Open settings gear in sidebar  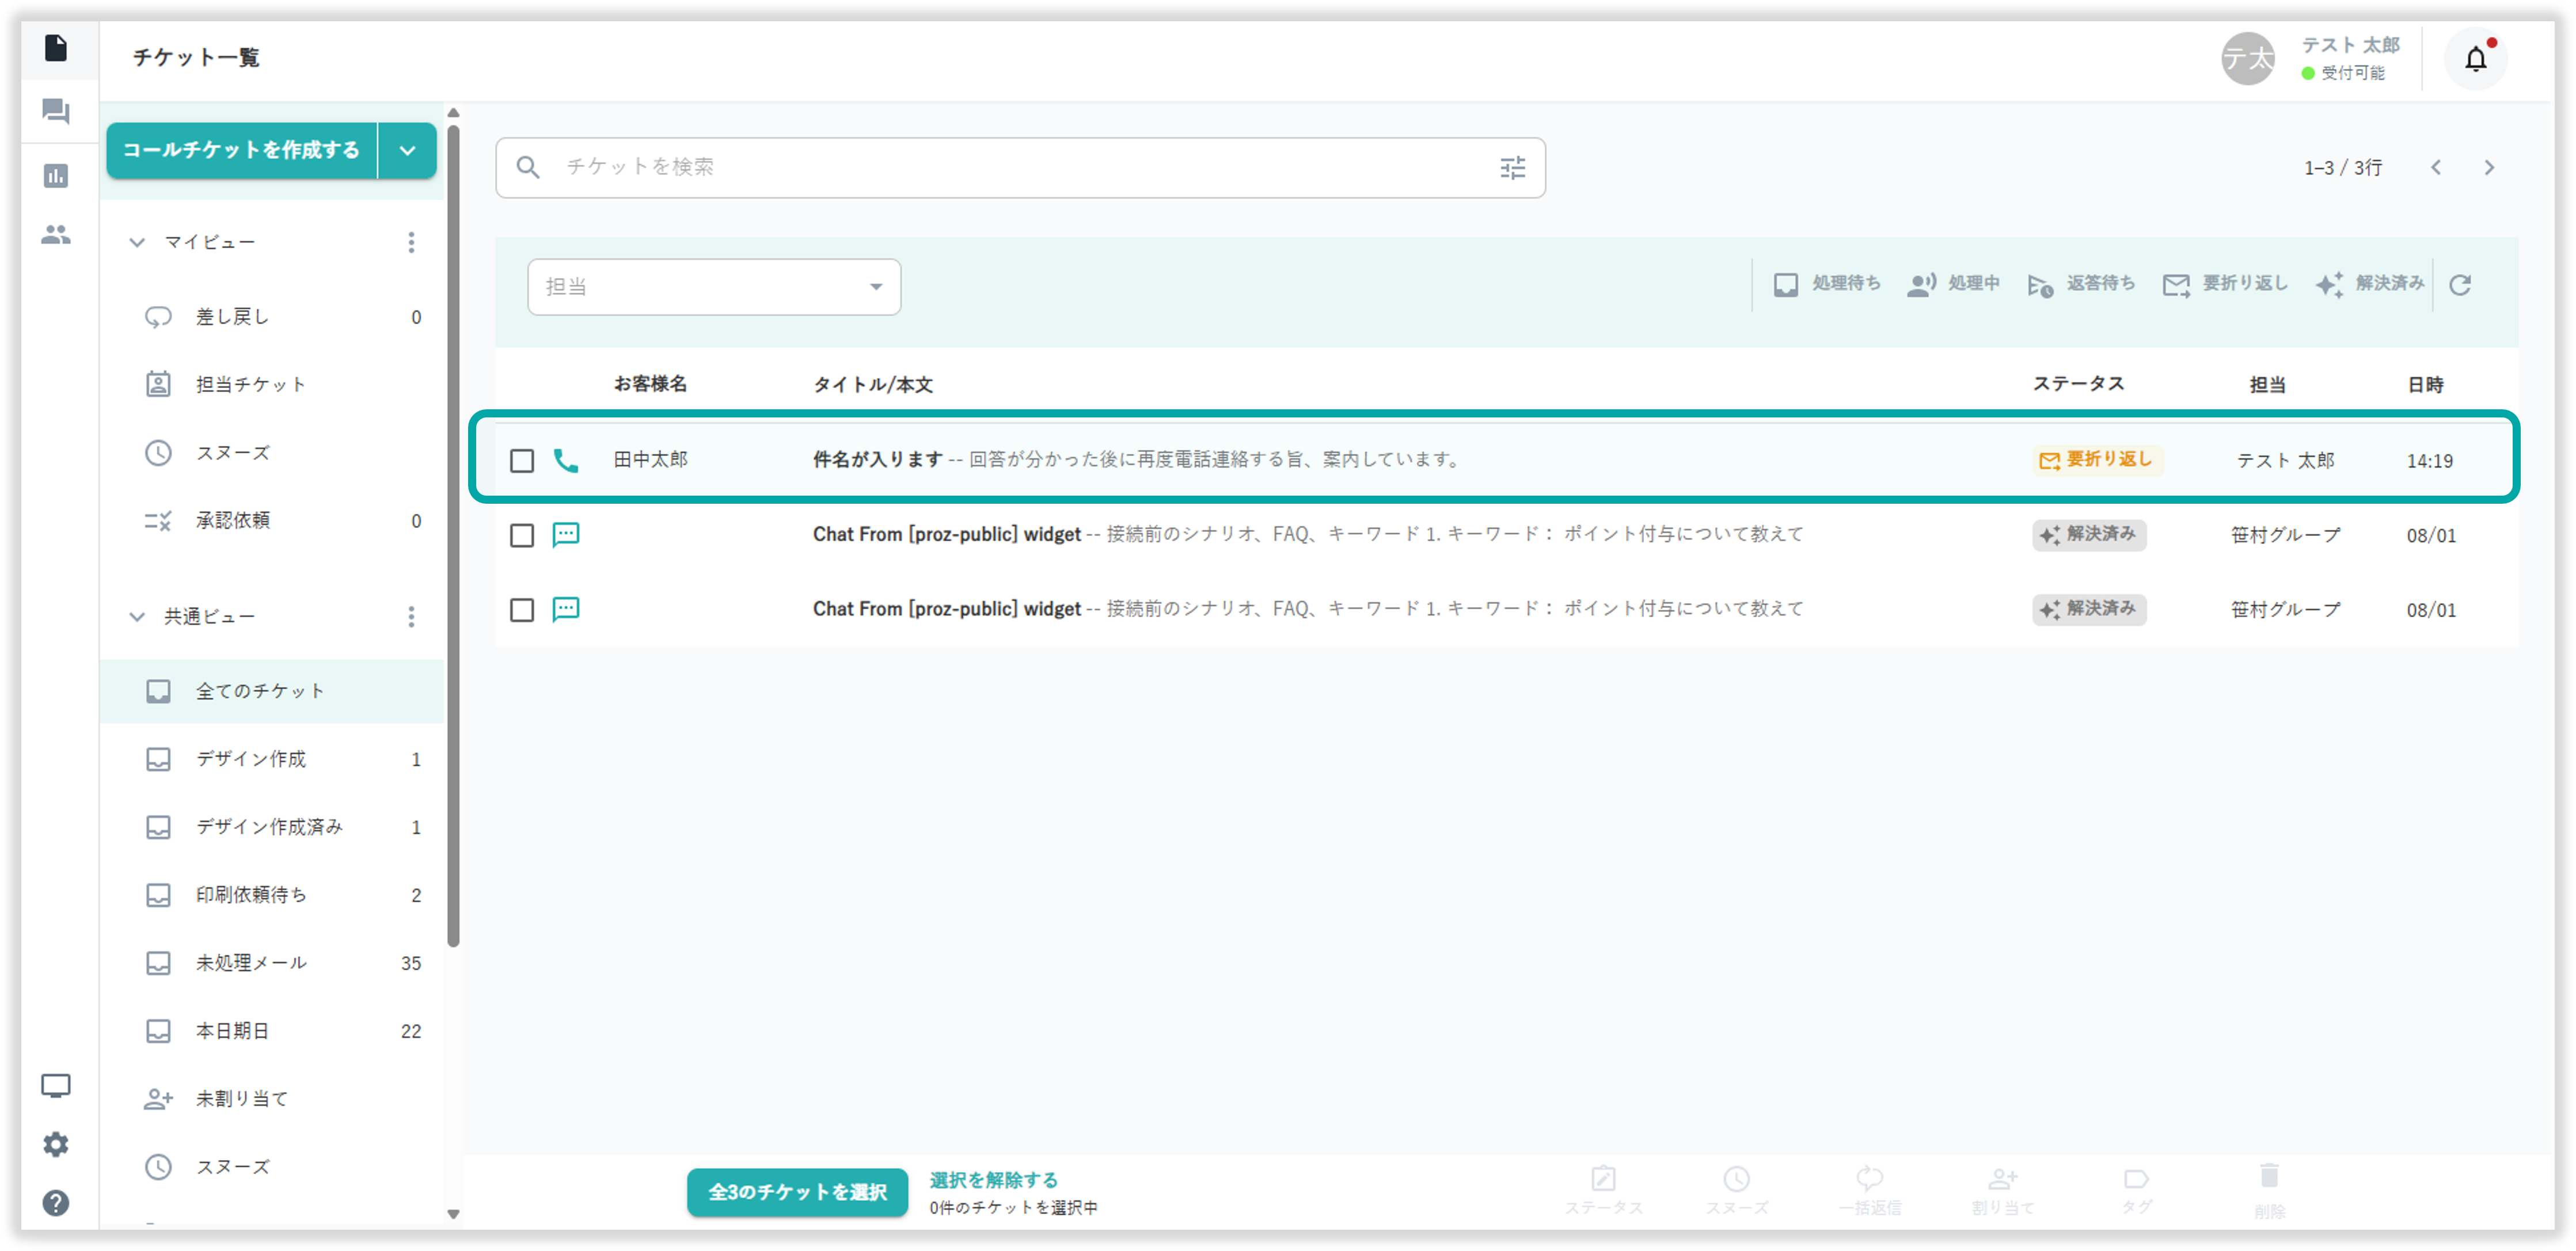(x=56, y=1144)
